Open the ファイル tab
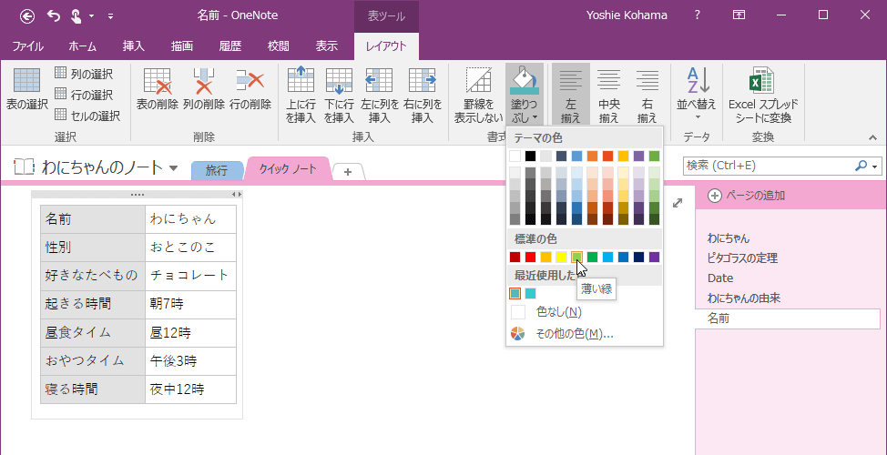 coord(27,46)
